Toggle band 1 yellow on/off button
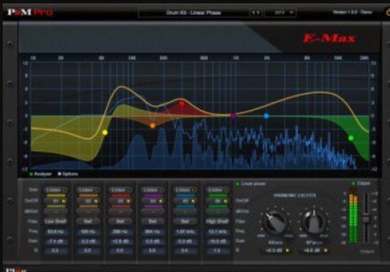 point(56,201)
